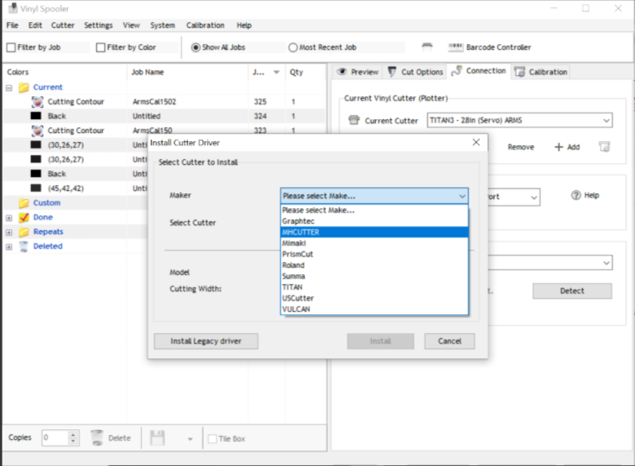Enable Filter by Job checkbox
The height and width of the screenshot is (466, 635).
(11, 47)
